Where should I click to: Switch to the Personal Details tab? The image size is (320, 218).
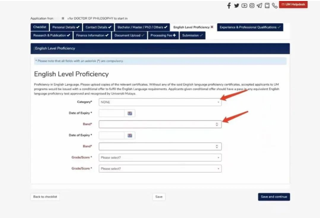tap(66, 27)
